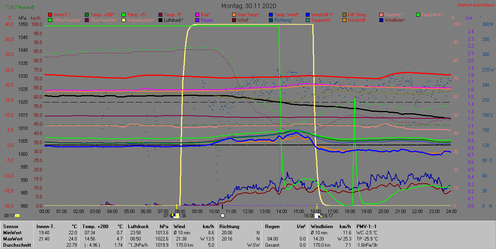Click the PMV-1:-1 readout panel

367,226
